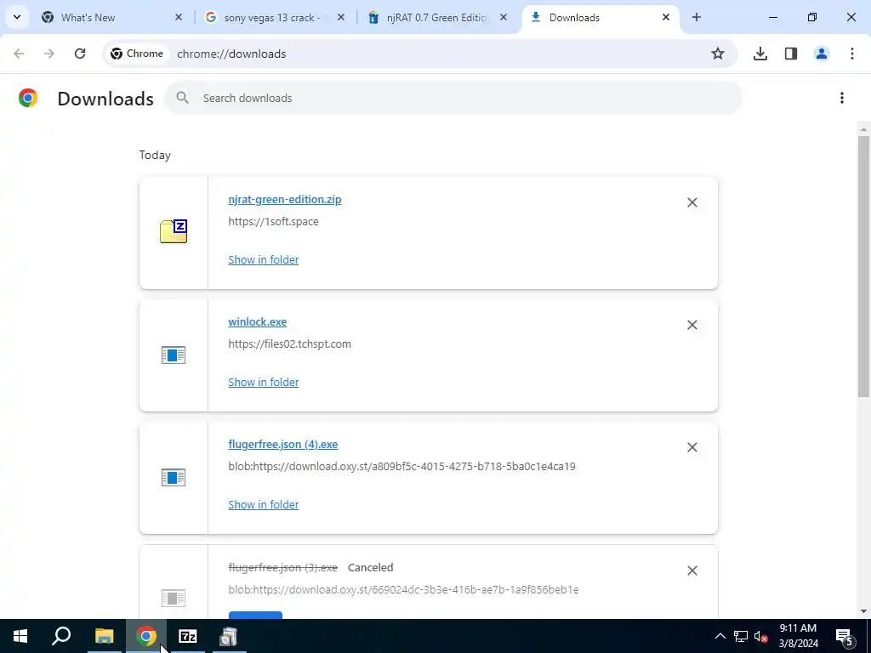Click the blob URL ending 1a9f856beb1e

point(403,590)
